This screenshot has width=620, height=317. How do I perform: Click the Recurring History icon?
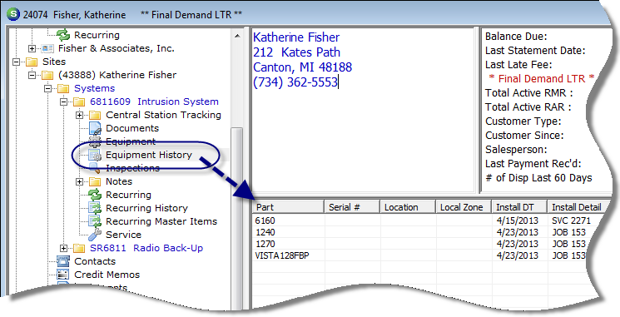(95, 208)
